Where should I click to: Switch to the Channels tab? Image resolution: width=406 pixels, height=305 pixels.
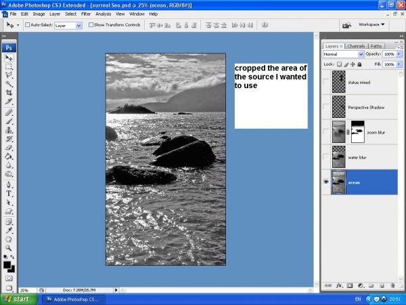pos(356,46)
